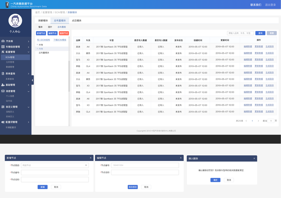Close the 编辑节点 dialog with X

pyautogui.click(x=181, y=158)
